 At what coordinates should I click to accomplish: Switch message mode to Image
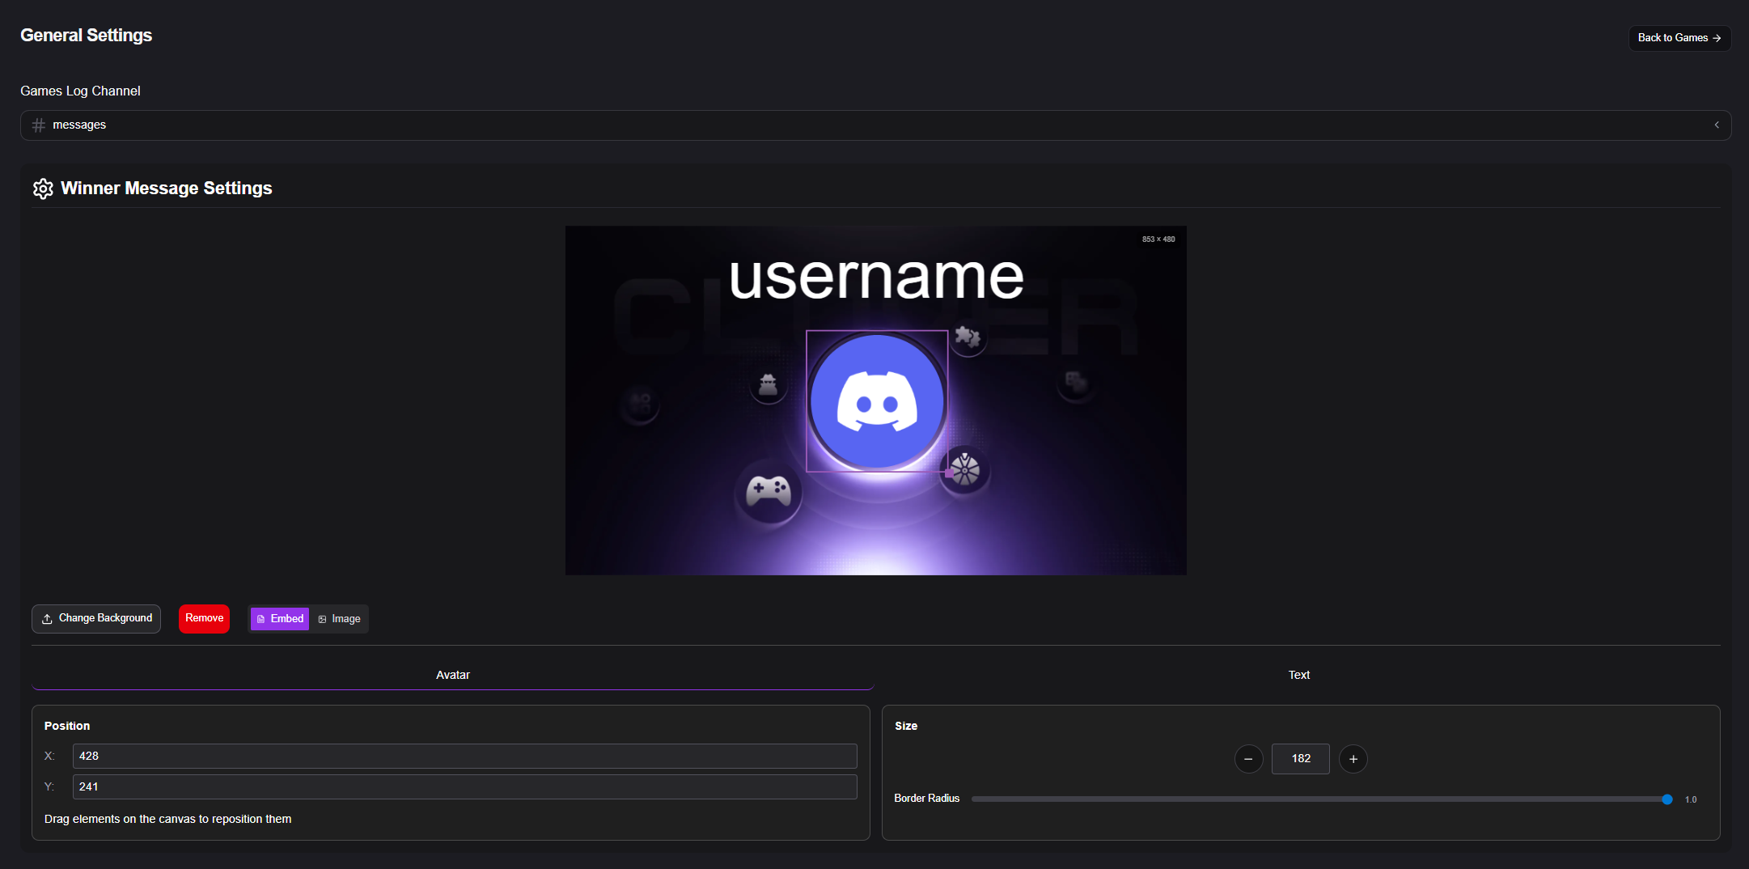[339, 619]
